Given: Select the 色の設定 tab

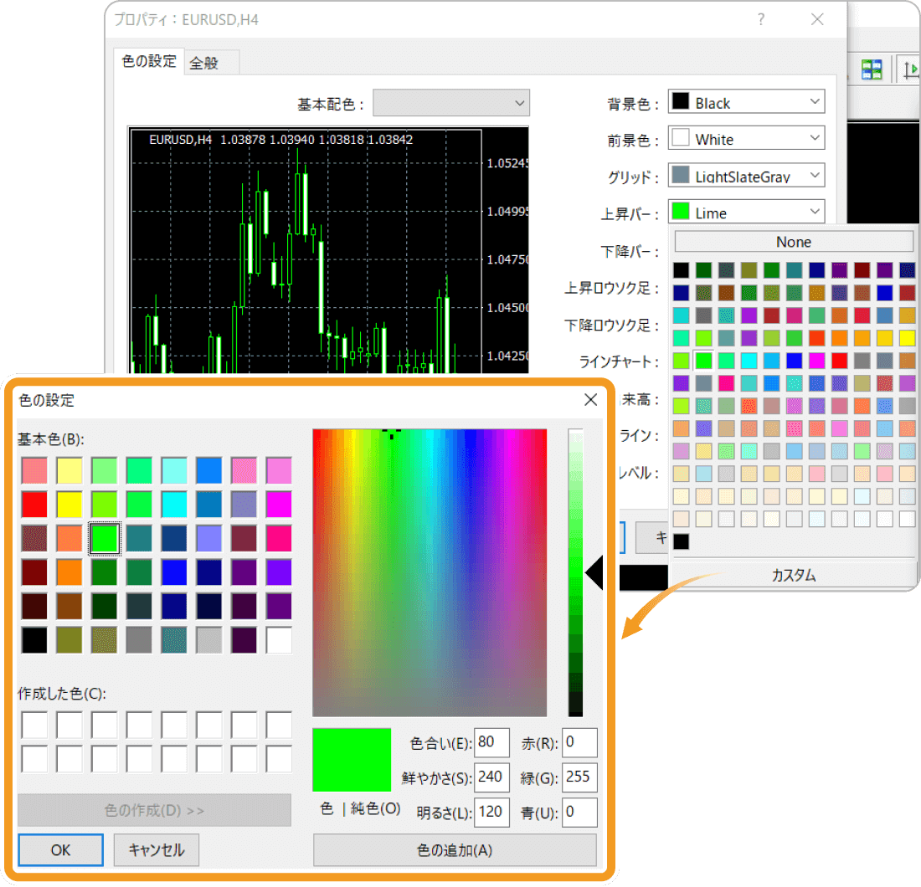Looking at the screenshot, I should (x=148, y=61).
